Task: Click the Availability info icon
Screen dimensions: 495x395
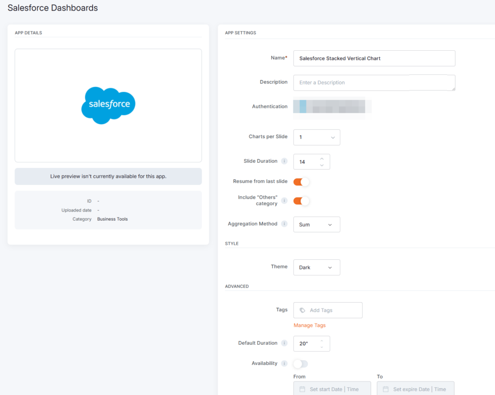Action: (284, 364)
